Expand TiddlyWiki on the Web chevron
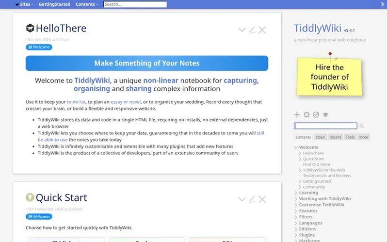Screen dimensions: 387x242 point(300,170)
